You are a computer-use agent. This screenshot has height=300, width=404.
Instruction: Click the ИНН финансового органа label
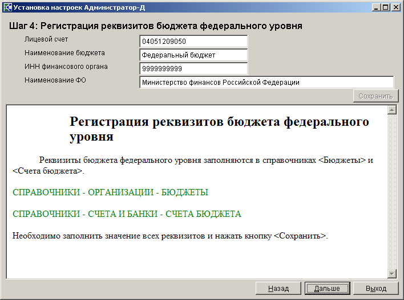(x=66, y=67)
